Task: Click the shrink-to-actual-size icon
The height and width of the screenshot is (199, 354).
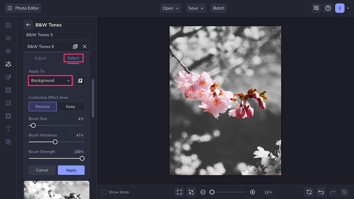Action: pos(191,192)
